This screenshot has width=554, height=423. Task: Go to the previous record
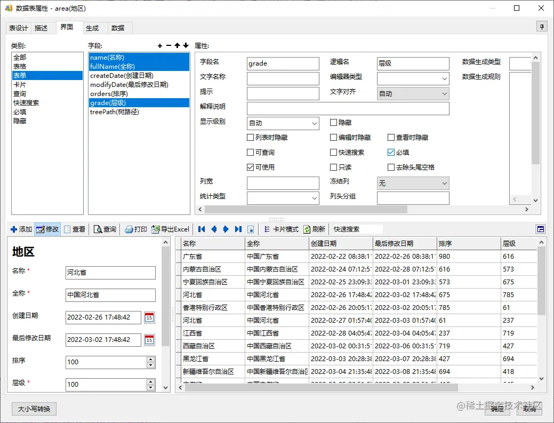point(214,229)
